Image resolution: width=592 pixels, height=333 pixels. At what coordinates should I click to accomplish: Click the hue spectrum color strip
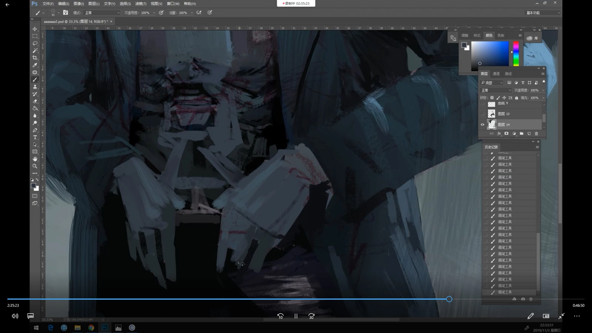coord(516,54)
